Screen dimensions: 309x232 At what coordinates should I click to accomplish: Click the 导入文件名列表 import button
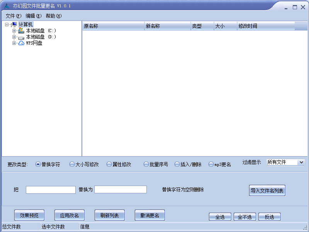[267, 191]
